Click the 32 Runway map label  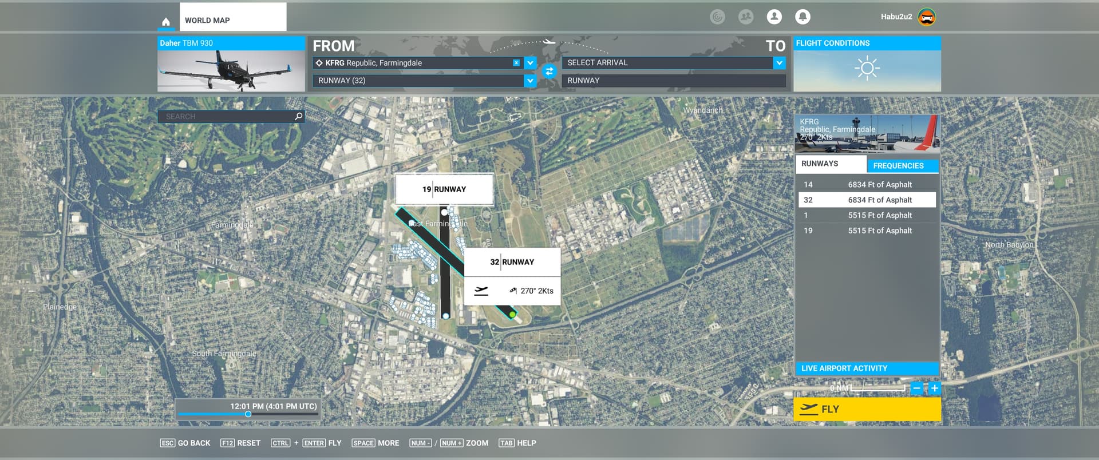512,262
